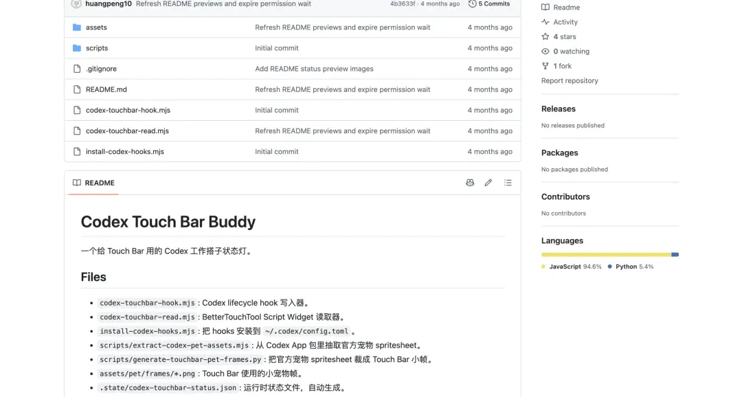Click the JavaScript yellow language bar segment
This screenshot has height=397, width=742.
606,255
